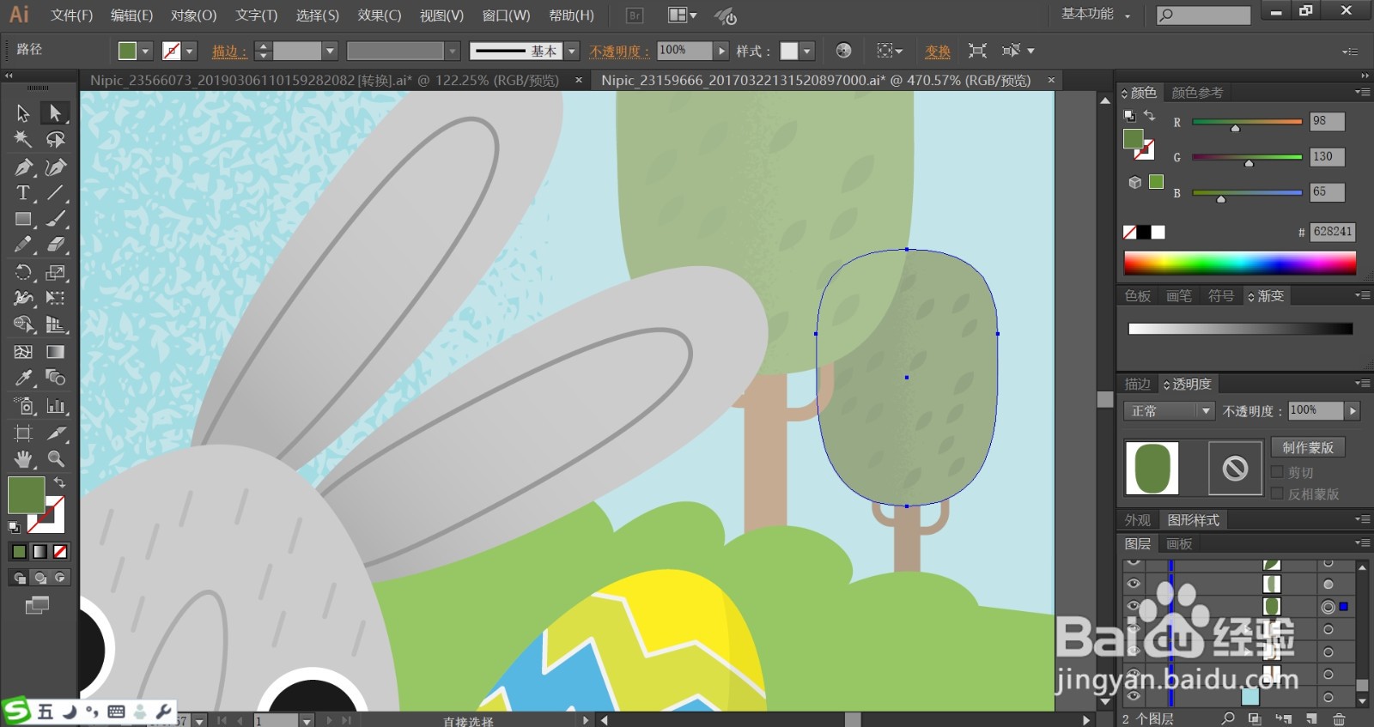Enable Draw Behind mode in toolbox
Viewport: 1374px width, 727px height.
click(x=40, y=578)
